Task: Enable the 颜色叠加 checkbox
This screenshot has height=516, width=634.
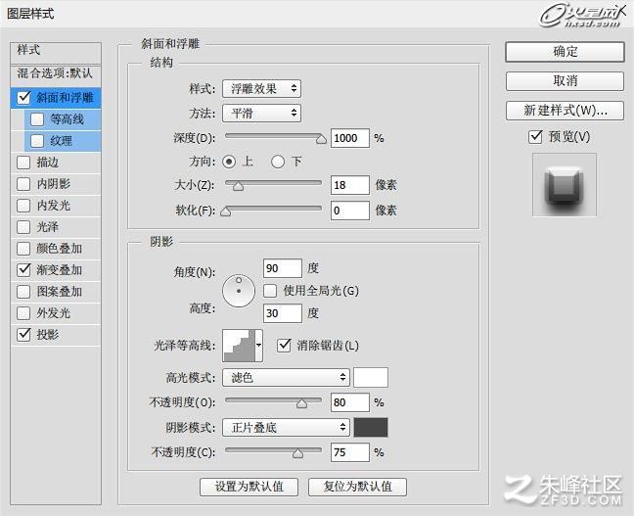Action: click(23, 248)
